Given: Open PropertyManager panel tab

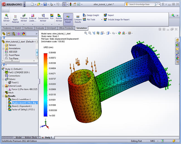Looking at the screenshot, I should click(x=9, y=34).
